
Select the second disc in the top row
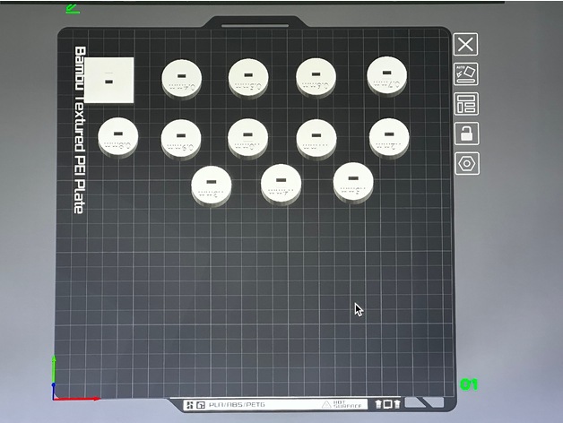250,77
